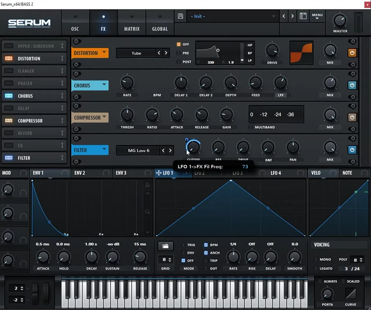Click the distortion DRIVE knob
This screenshot has height=310, width=371.
point(272,50)
